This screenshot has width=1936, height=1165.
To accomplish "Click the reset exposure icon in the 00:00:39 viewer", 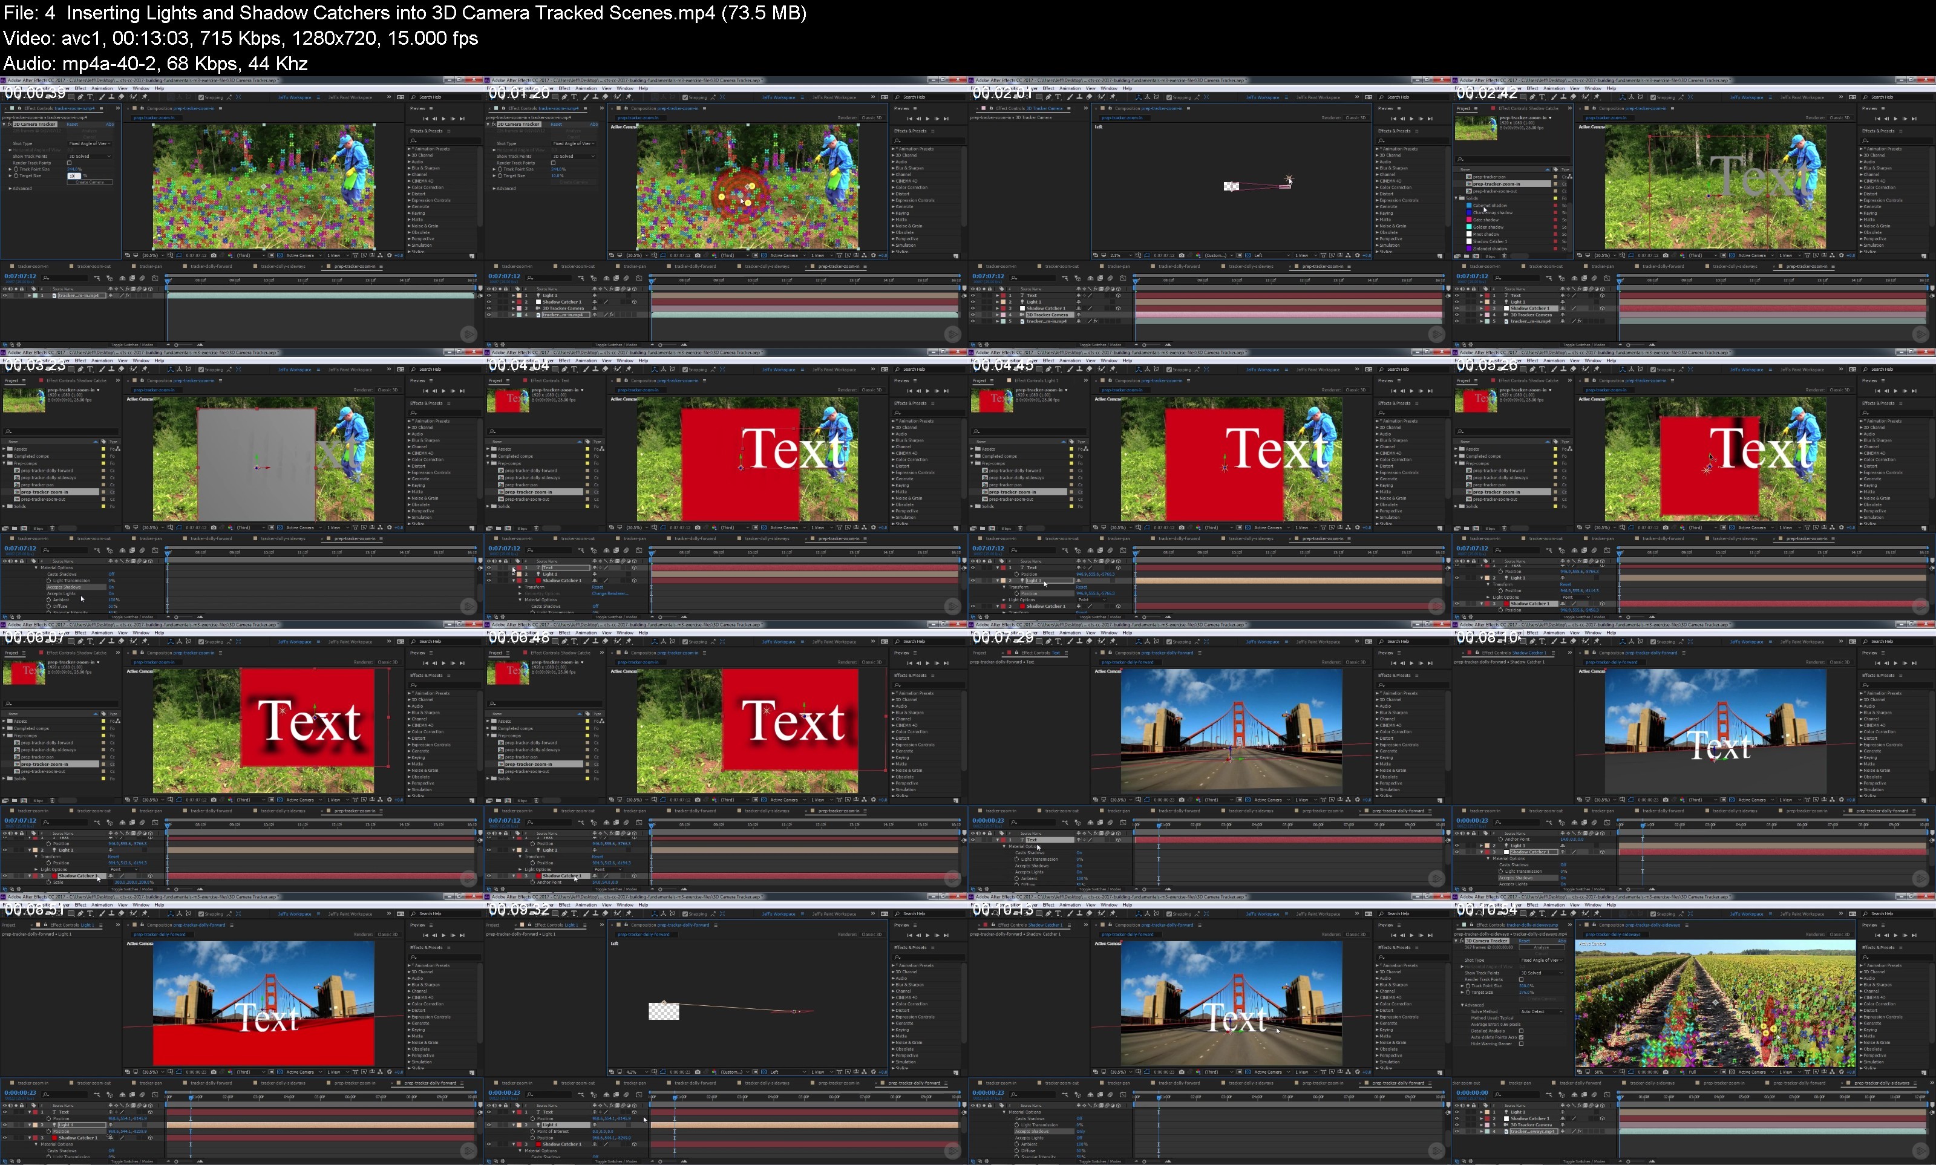I will (x=390, y=255).
